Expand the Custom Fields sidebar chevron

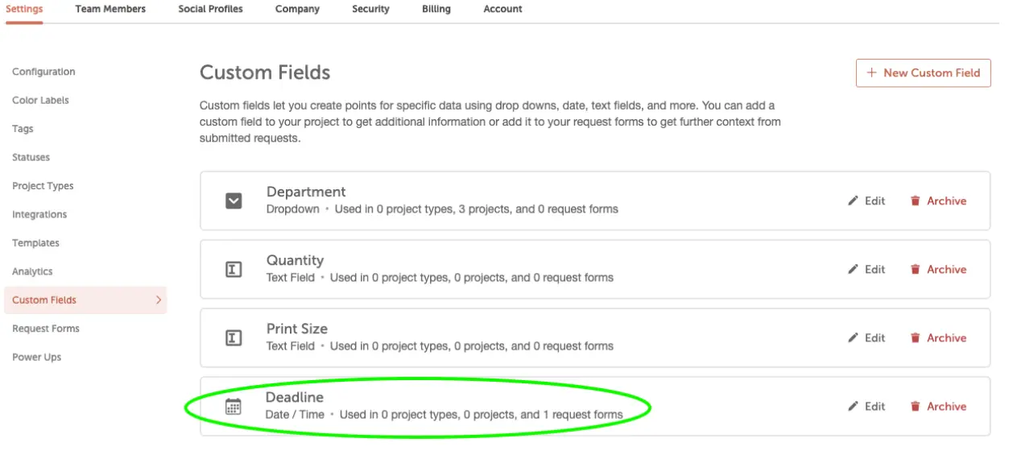(x=159, y=300)
